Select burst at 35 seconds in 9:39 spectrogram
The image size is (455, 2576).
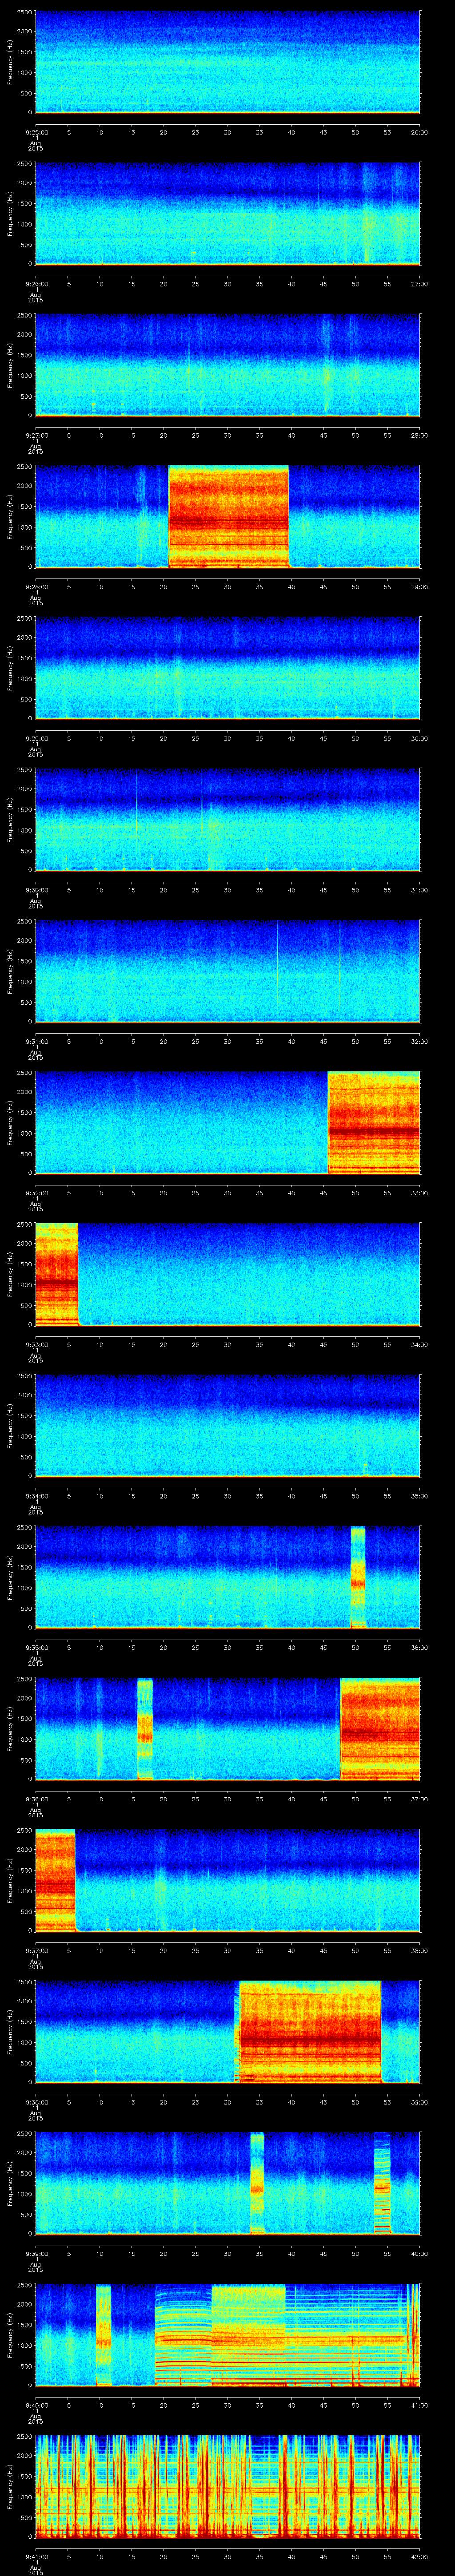click(257, 2182)
